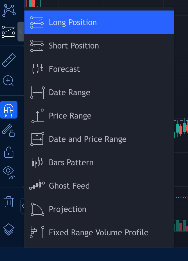The width and height of the screenshot is (188, 261).
Task: Choose Short Position from the menu
Action: (x=99, y=46)
